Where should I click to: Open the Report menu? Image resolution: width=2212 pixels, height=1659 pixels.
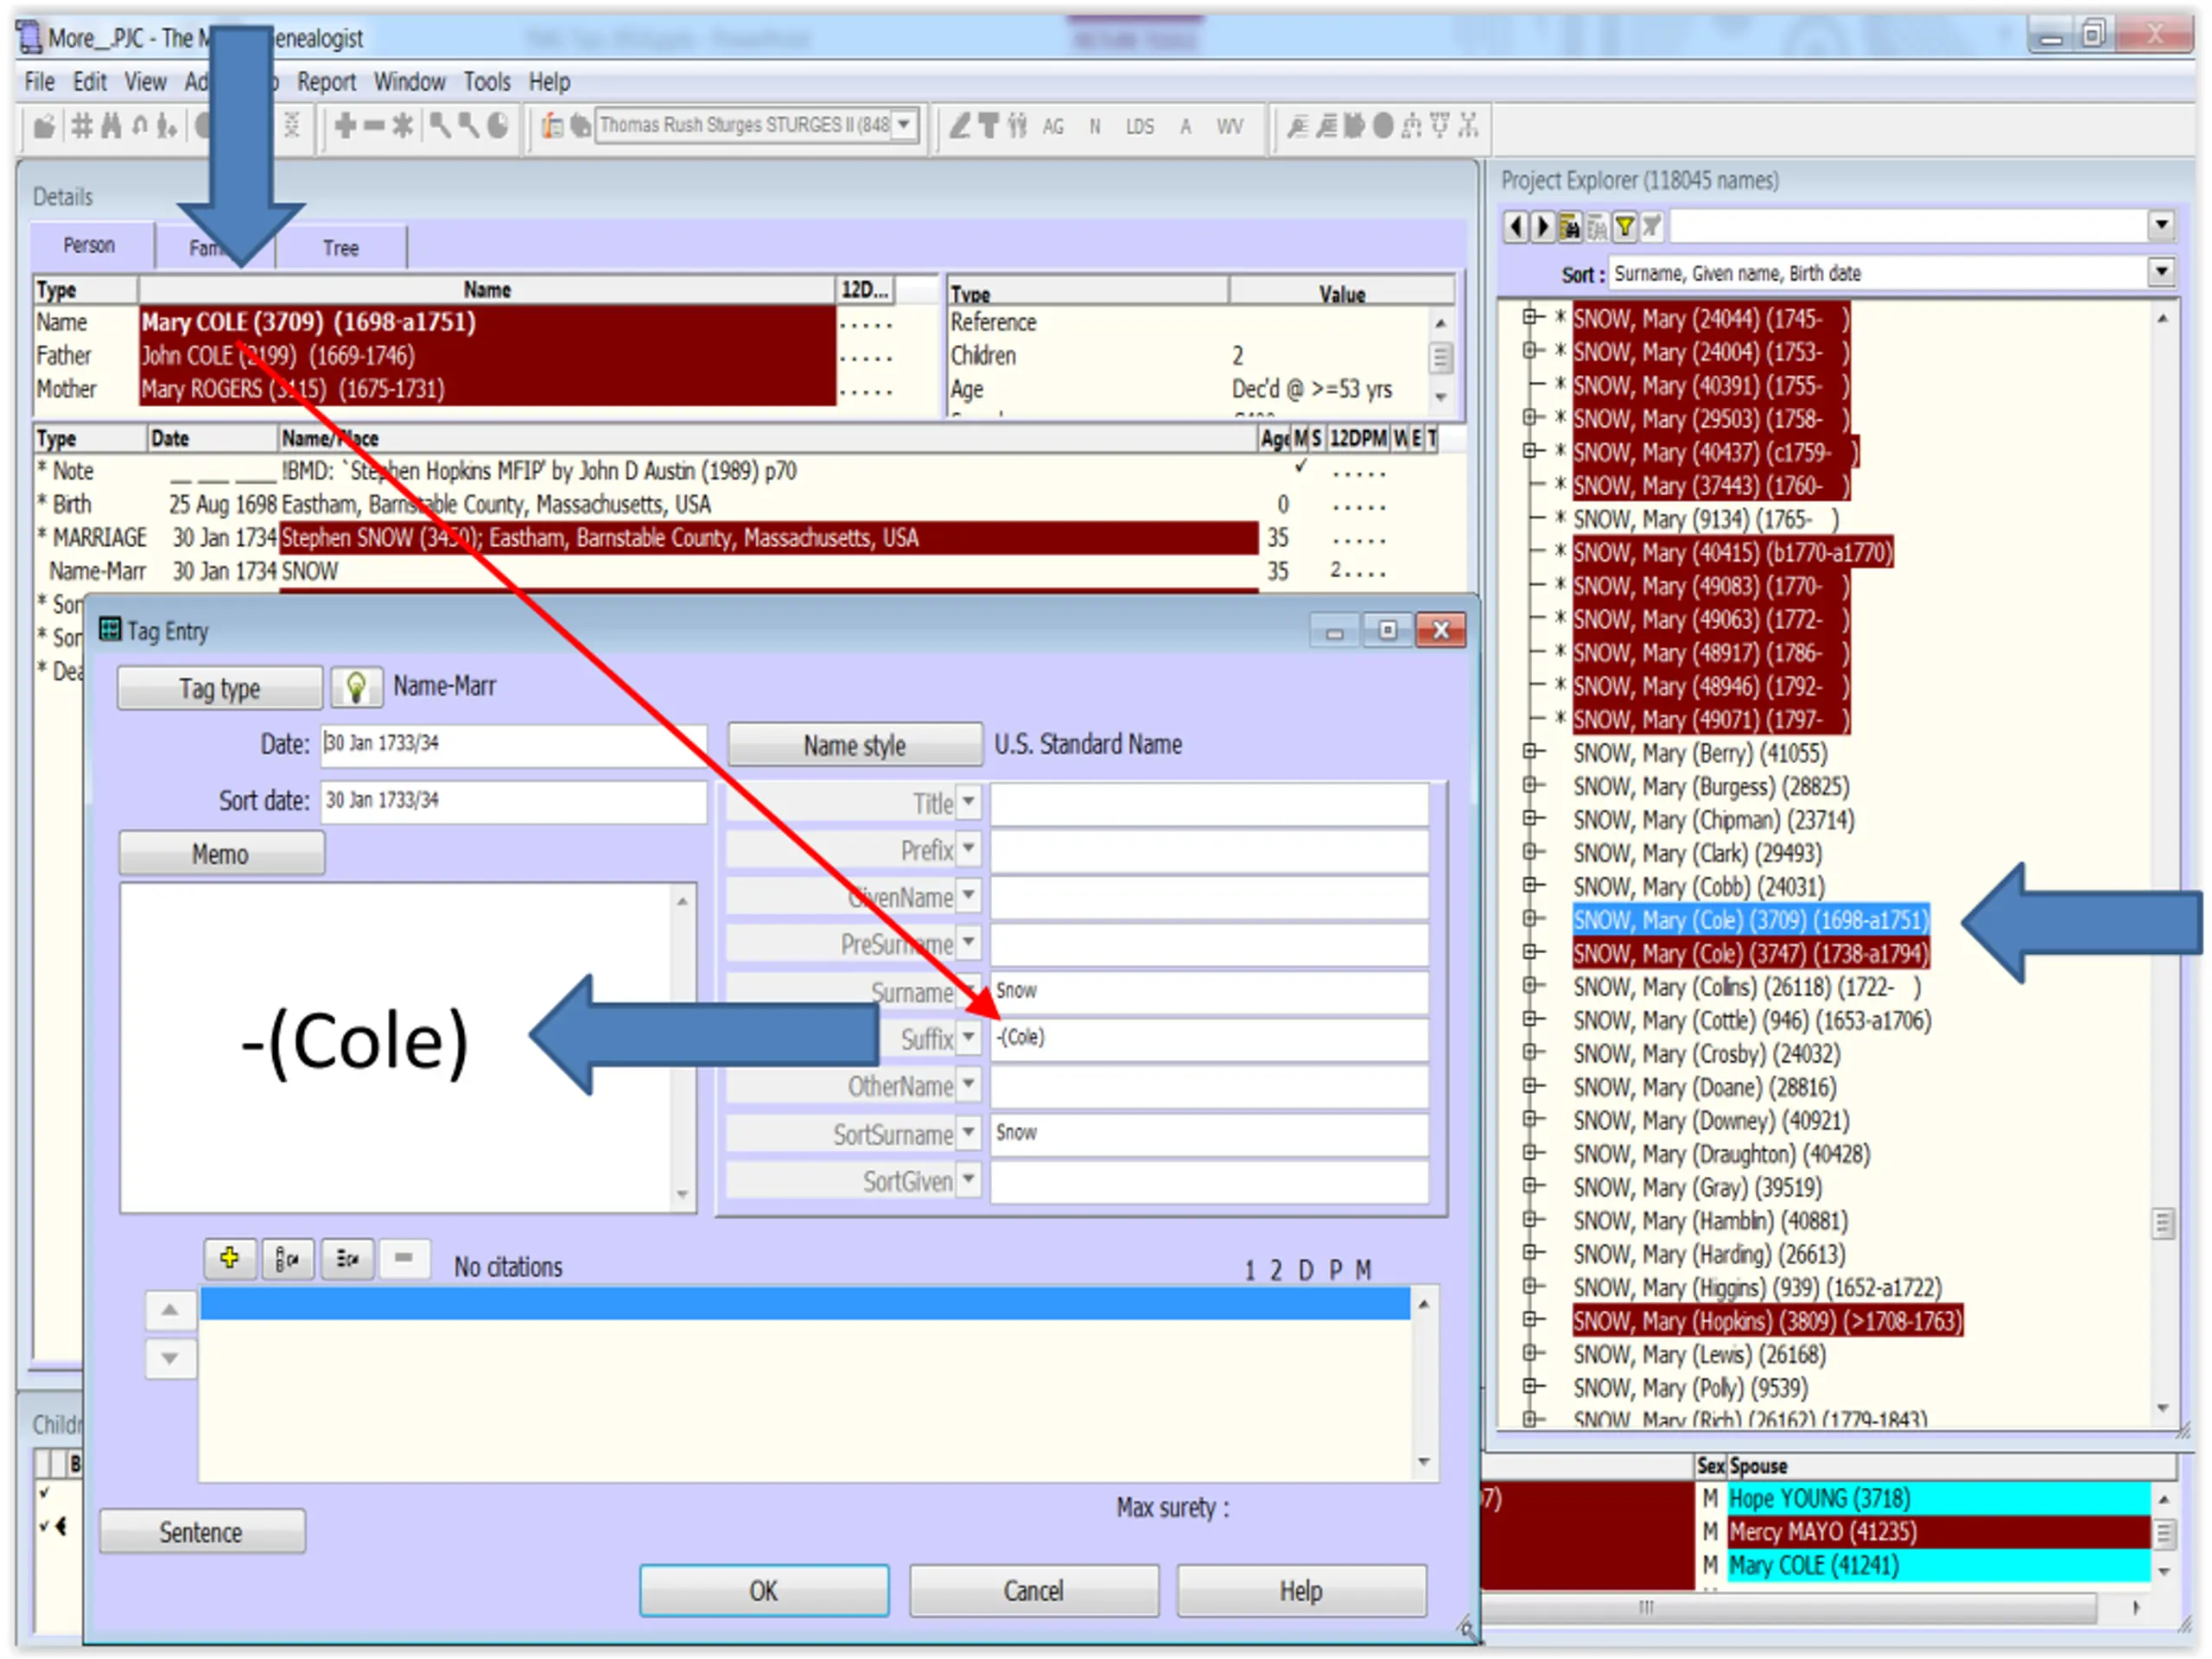click(326, 82)
